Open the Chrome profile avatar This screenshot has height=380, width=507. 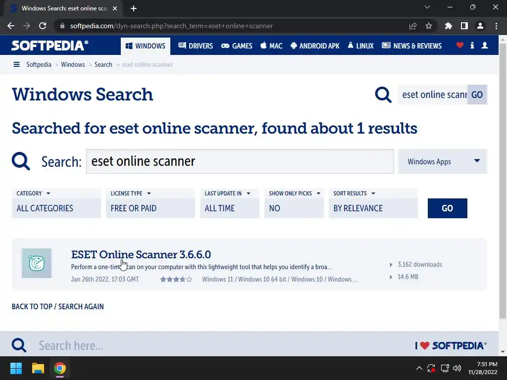(x=480, y=26)
